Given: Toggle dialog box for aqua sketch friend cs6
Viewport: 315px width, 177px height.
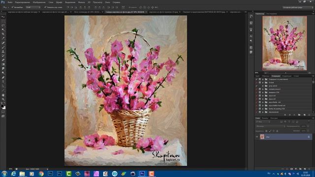Looking at the screenshot, I should tap(260, 105).
